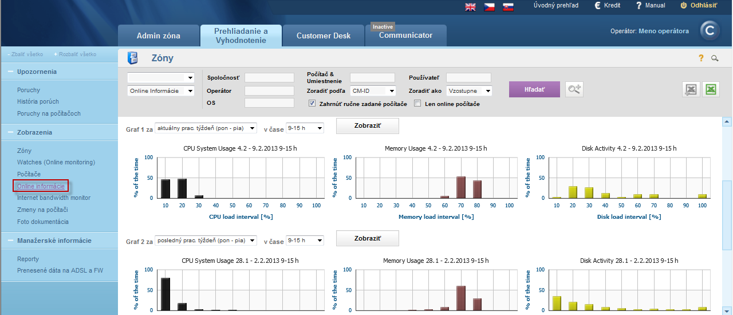Image resolution: width=733 pixels, height=315 pixels.
Task: Open Graf 2 time range dropdown
Action: pyautogui.click(x=305, y=241)
